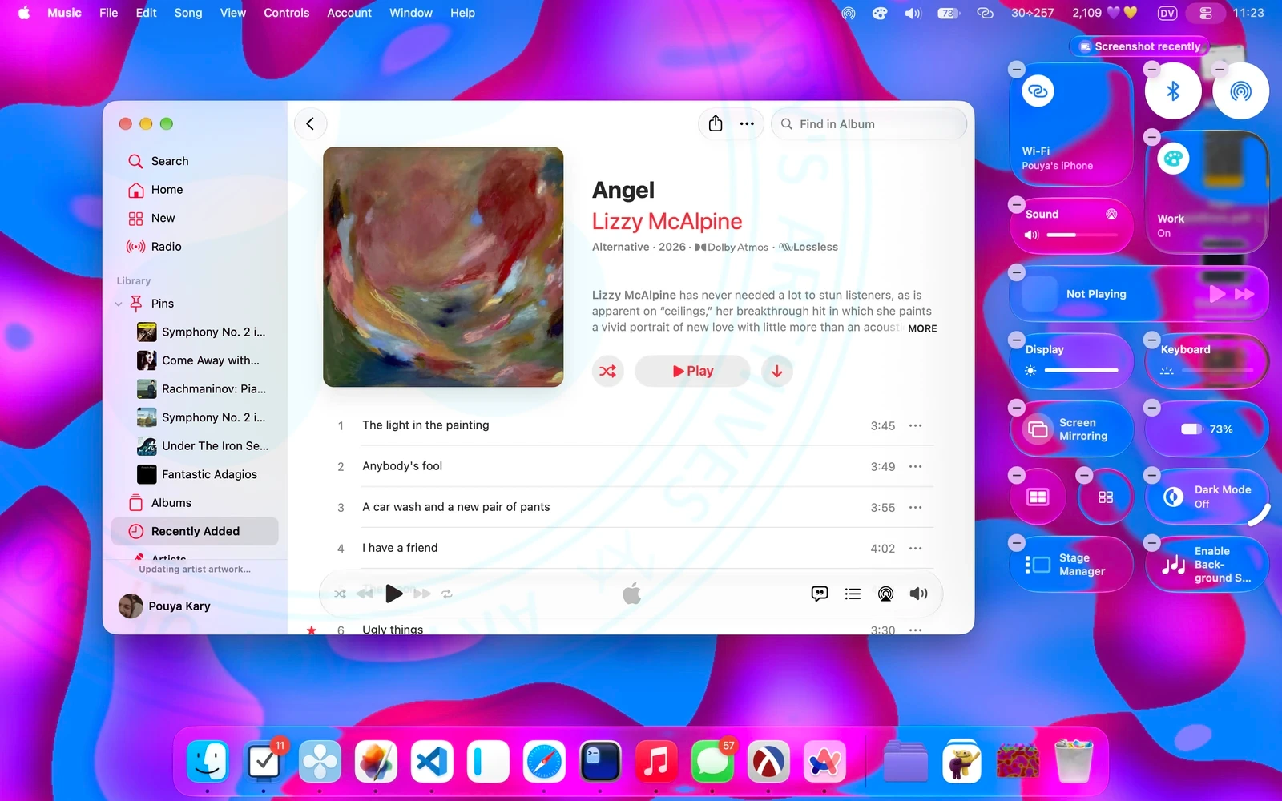This screenshot has width=1282, height=801.
Task: Open the Account menu
Action: point(349,13)
